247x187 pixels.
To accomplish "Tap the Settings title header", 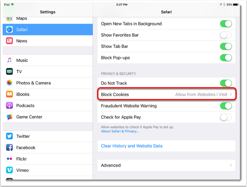I will pyautogui.click(x=47, y=12).
